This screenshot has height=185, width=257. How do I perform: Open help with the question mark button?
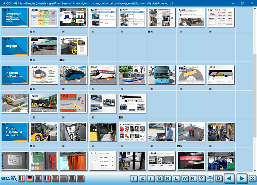coord(201,179)
